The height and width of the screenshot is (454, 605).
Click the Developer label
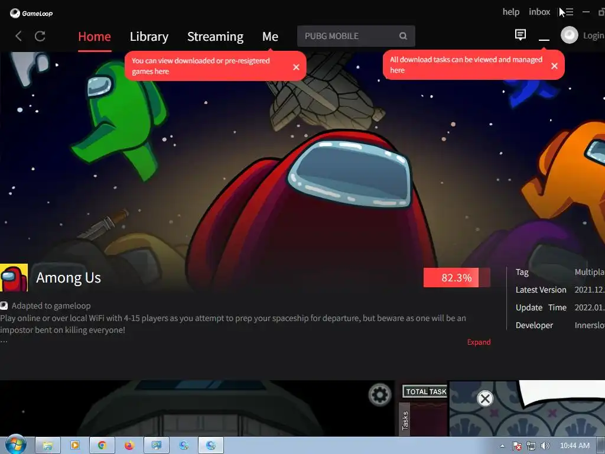click(x=534, y=325)
